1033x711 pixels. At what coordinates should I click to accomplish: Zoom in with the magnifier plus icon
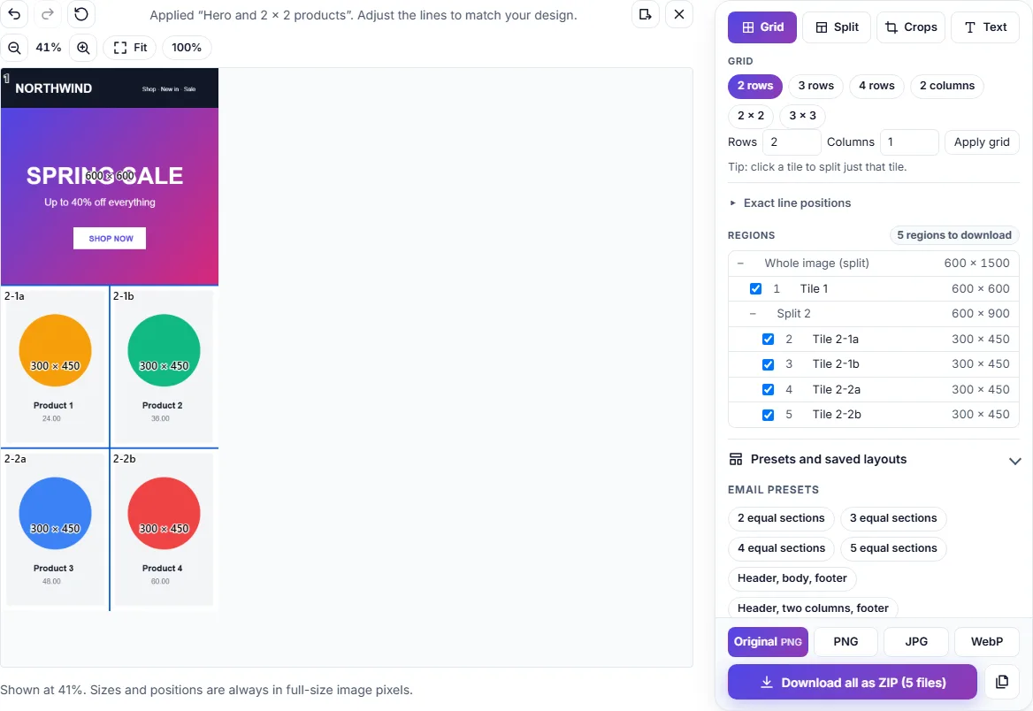pos(83,48)
